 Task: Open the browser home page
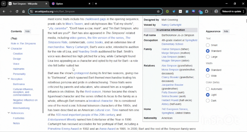coord(23,11)
